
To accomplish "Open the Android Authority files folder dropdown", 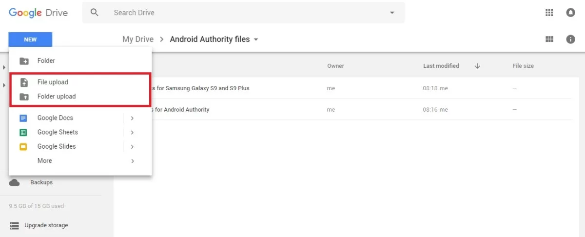I will (256, 39).
